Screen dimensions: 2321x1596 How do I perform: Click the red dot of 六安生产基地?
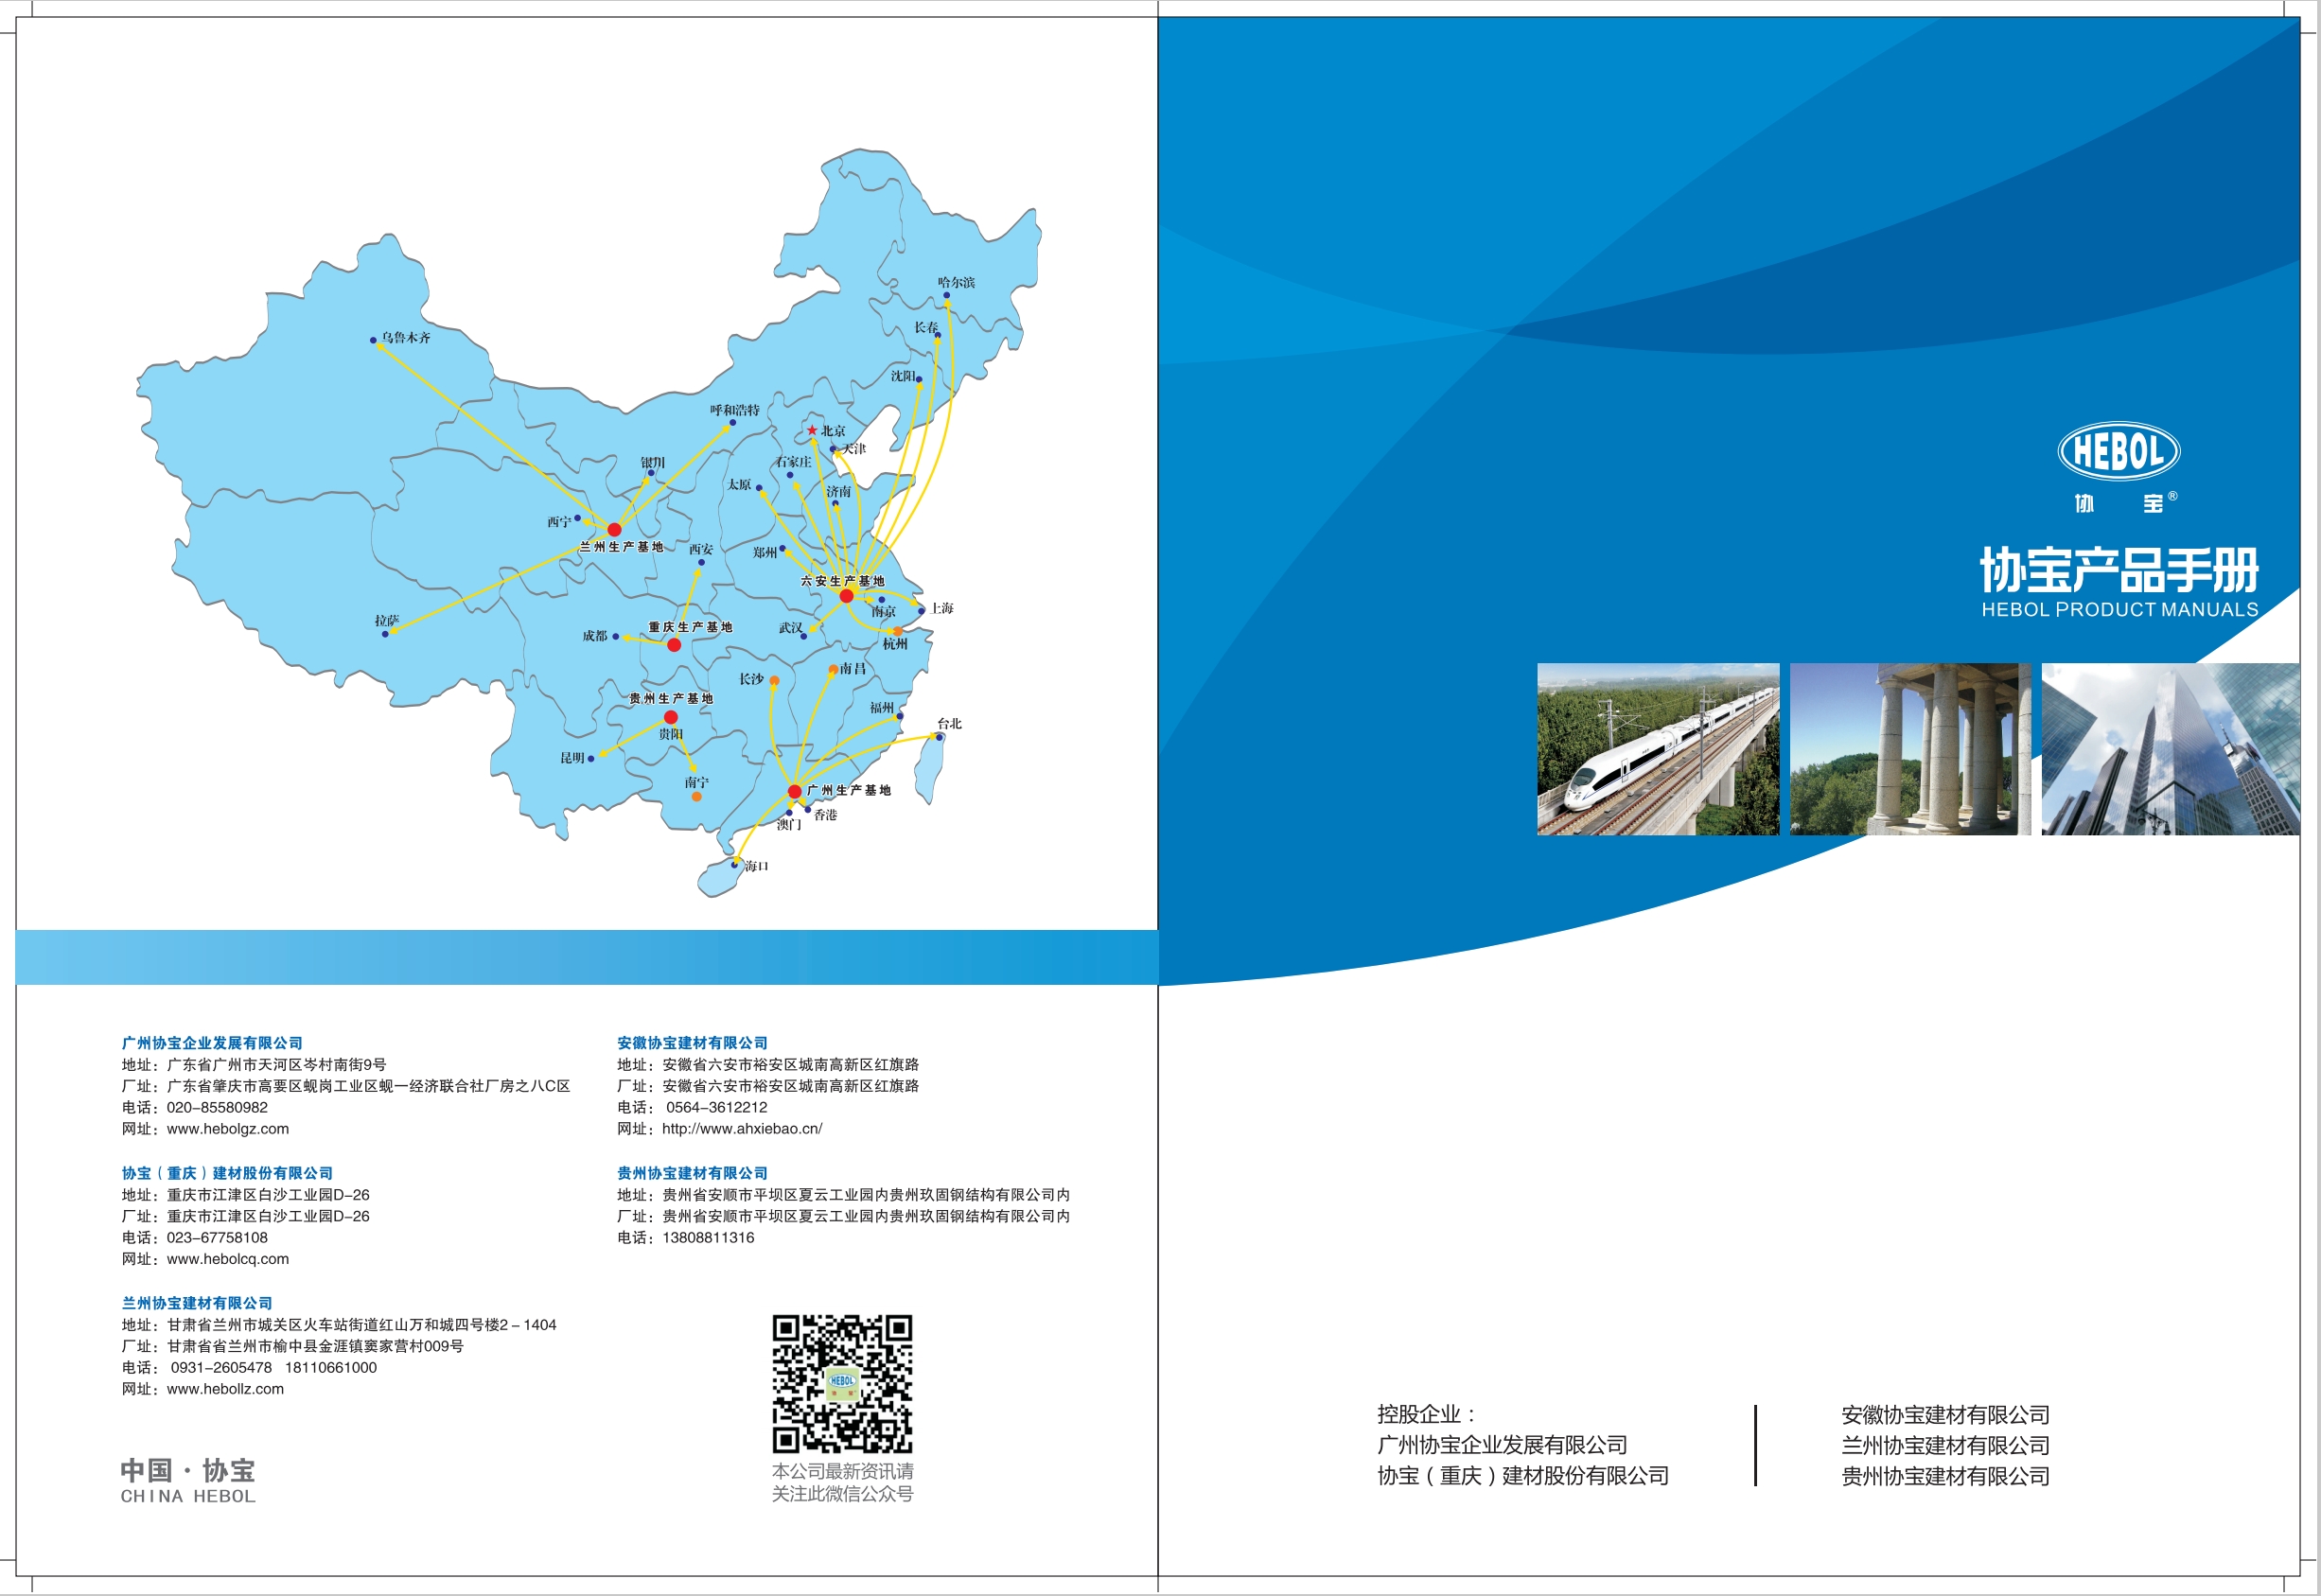846,596
